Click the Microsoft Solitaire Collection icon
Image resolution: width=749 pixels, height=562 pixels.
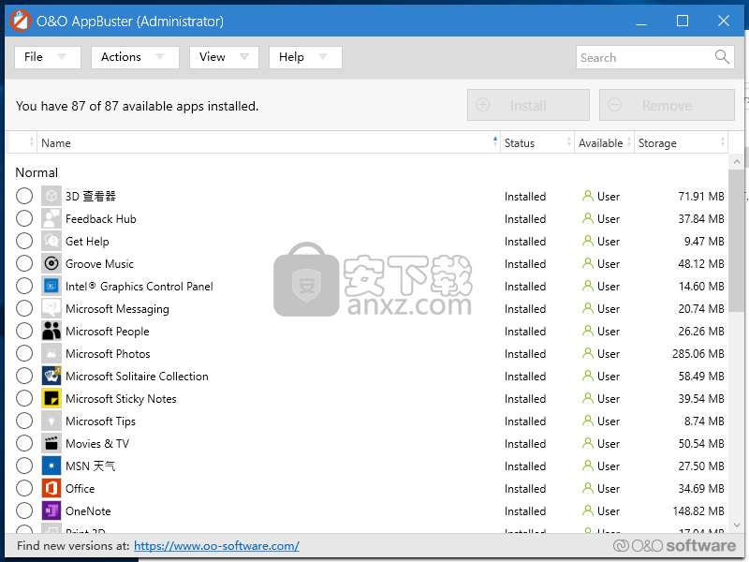point(51,376)
